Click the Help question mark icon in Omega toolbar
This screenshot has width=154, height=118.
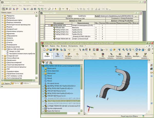point(67,9)
